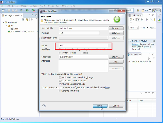Screen dimensions: 163x123
Task: Maximize the Outline view
Action: tap(153, 54)
